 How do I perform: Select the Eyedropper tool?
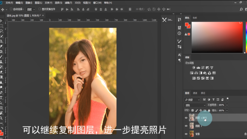pyautogui.click(x=2, y=46)
